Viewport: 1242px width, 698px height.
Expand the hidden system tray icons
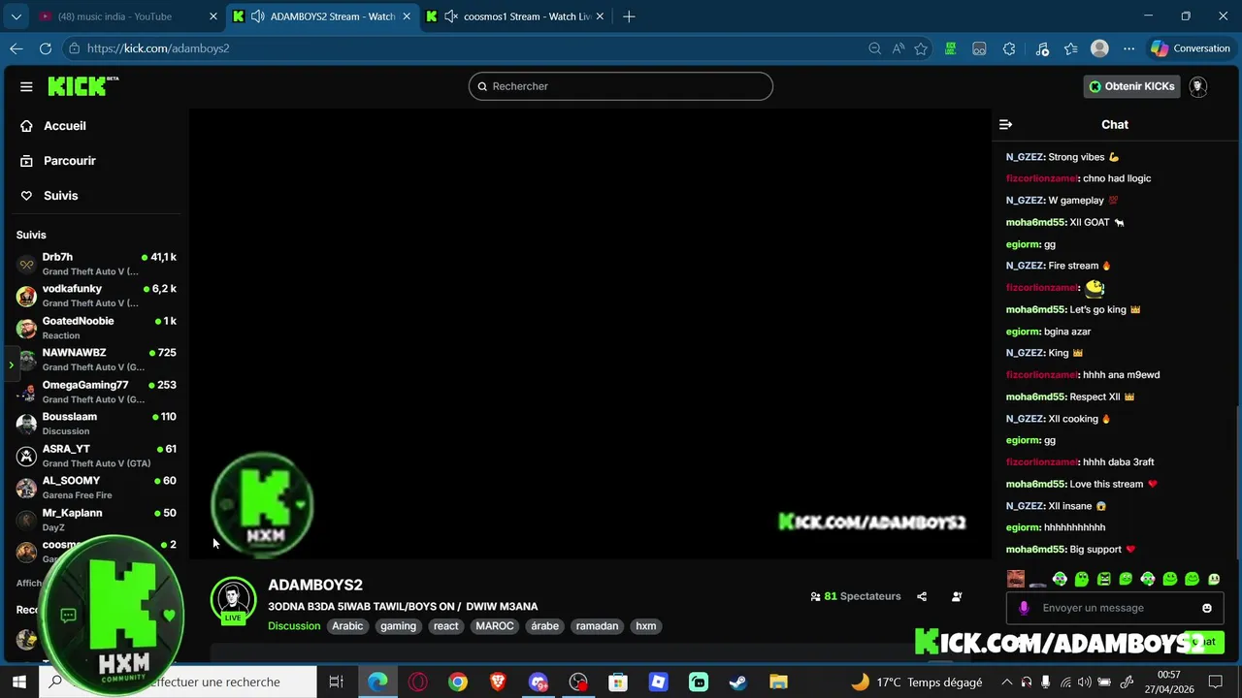(x=1006, y=682)
